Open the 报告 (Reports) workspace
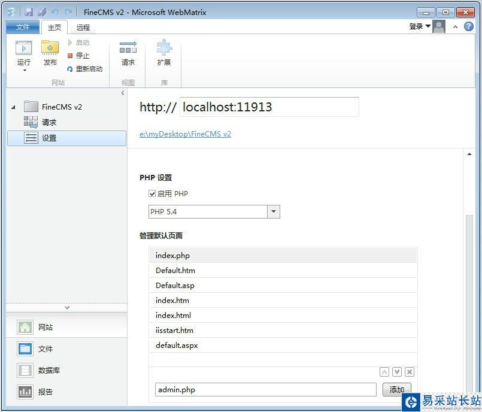 click(66, 392)
